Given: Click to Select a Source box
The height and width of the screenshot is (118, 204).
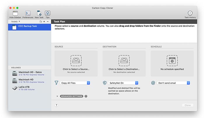Looking at the screenshot, I should (76, 63).
